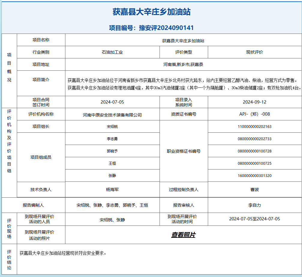Click the 行业类别 label cell
This screenshot has height=277, width=302.
(x=41, y=52)
